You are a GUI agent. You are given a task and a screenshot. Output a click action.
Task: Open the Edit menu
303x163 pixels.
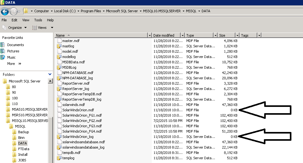pos(14,20)
